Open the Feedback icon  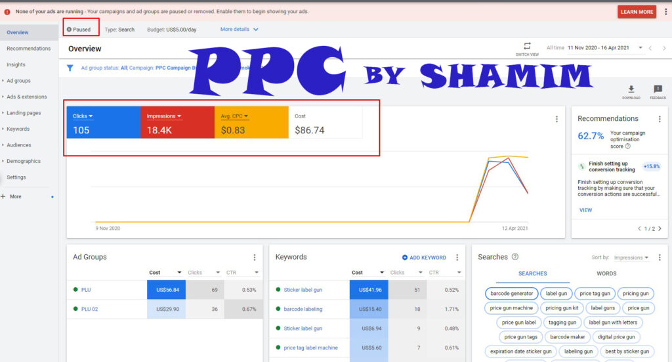[658, 89]
